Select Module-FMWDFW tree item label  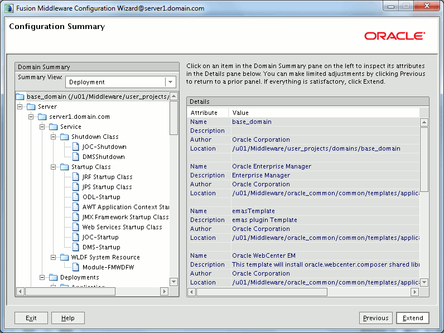(108, 267)
